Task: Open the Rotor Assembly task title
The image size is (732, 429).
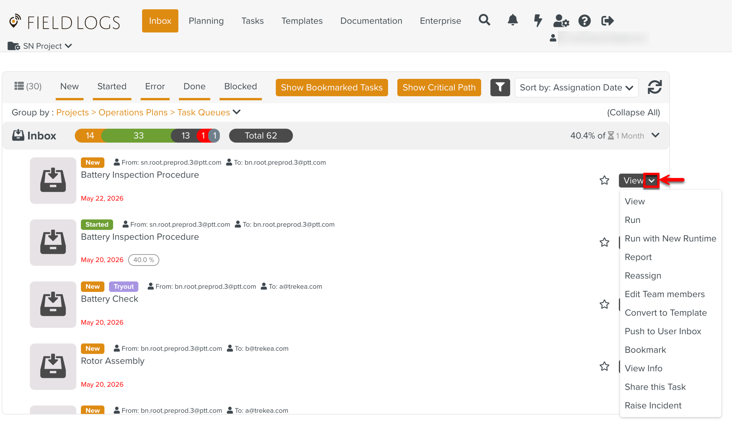Action: [x=113, y=361]
